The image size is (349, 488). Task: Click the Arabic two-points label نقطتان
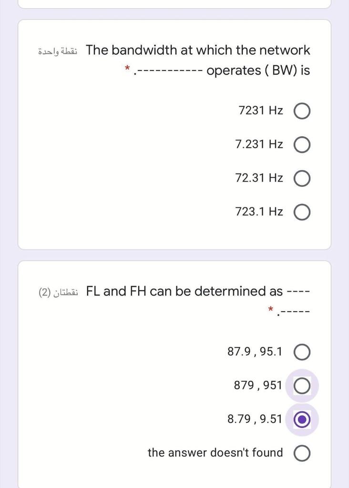click(x=54, y=292)
